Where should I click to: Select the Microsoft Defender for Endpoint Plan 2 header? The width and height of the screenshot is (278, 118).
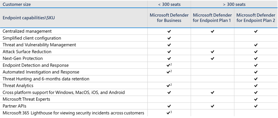pyautogui.click(x=256, y=18)
